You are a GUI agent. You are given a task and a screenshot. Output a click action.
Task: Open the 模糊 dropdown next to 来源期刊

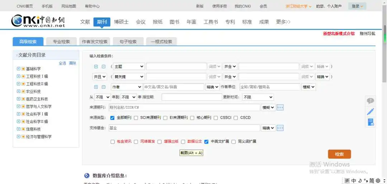[x=268, y=108]
